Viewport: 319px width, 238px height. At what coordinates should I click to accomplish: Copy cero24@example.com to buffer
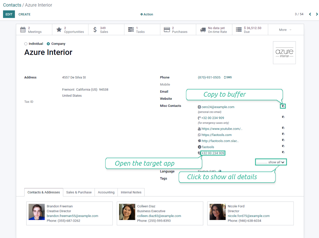point(283,106)
